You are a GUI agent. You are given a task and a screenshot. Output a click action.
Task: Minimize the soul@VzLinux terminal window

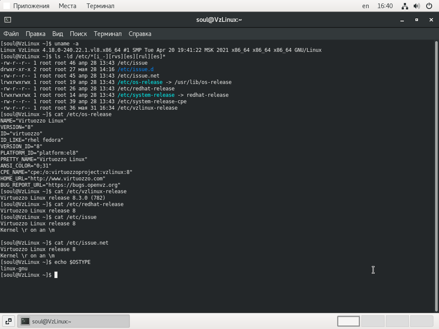[x=402, y=20]
